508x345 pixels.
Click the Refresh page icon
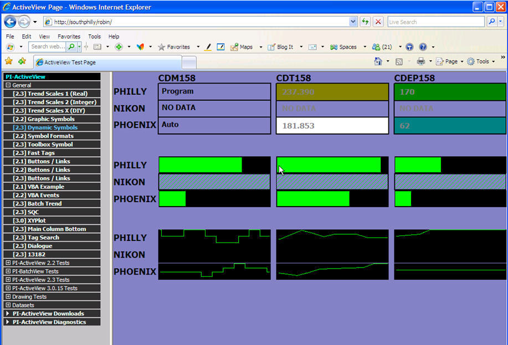pyautogui.click(x=366, y=22)
